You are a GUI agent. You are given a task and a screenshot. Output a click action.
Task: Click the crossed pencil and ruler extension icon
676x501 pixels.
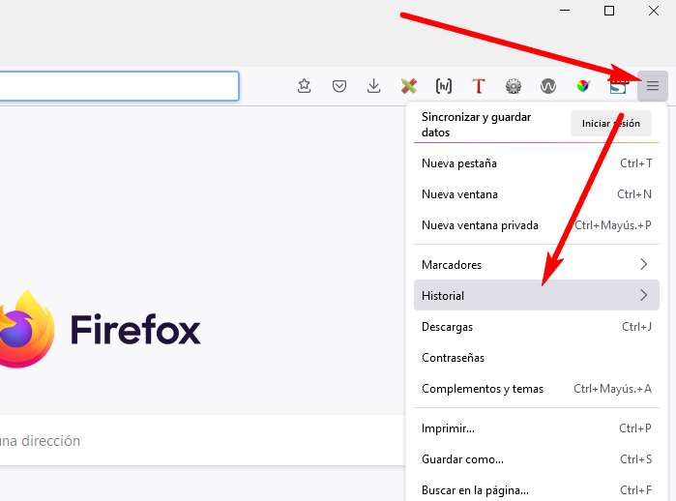(x=409, y=86)
